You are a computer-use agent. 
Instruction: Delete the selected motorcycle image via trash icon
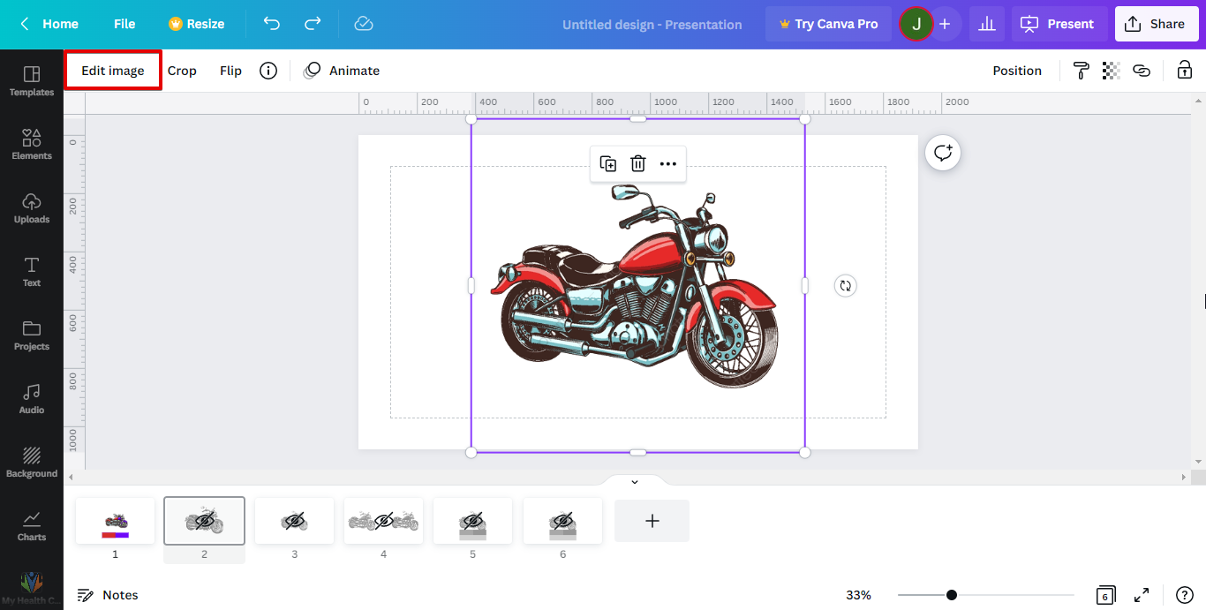tap(638, 163)
